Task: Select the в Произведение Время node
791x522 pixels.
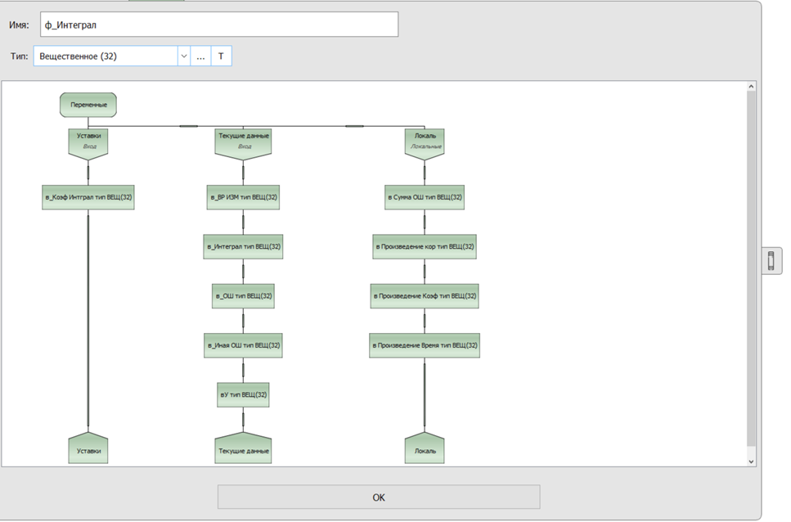Action: click(x=425, y=345)
